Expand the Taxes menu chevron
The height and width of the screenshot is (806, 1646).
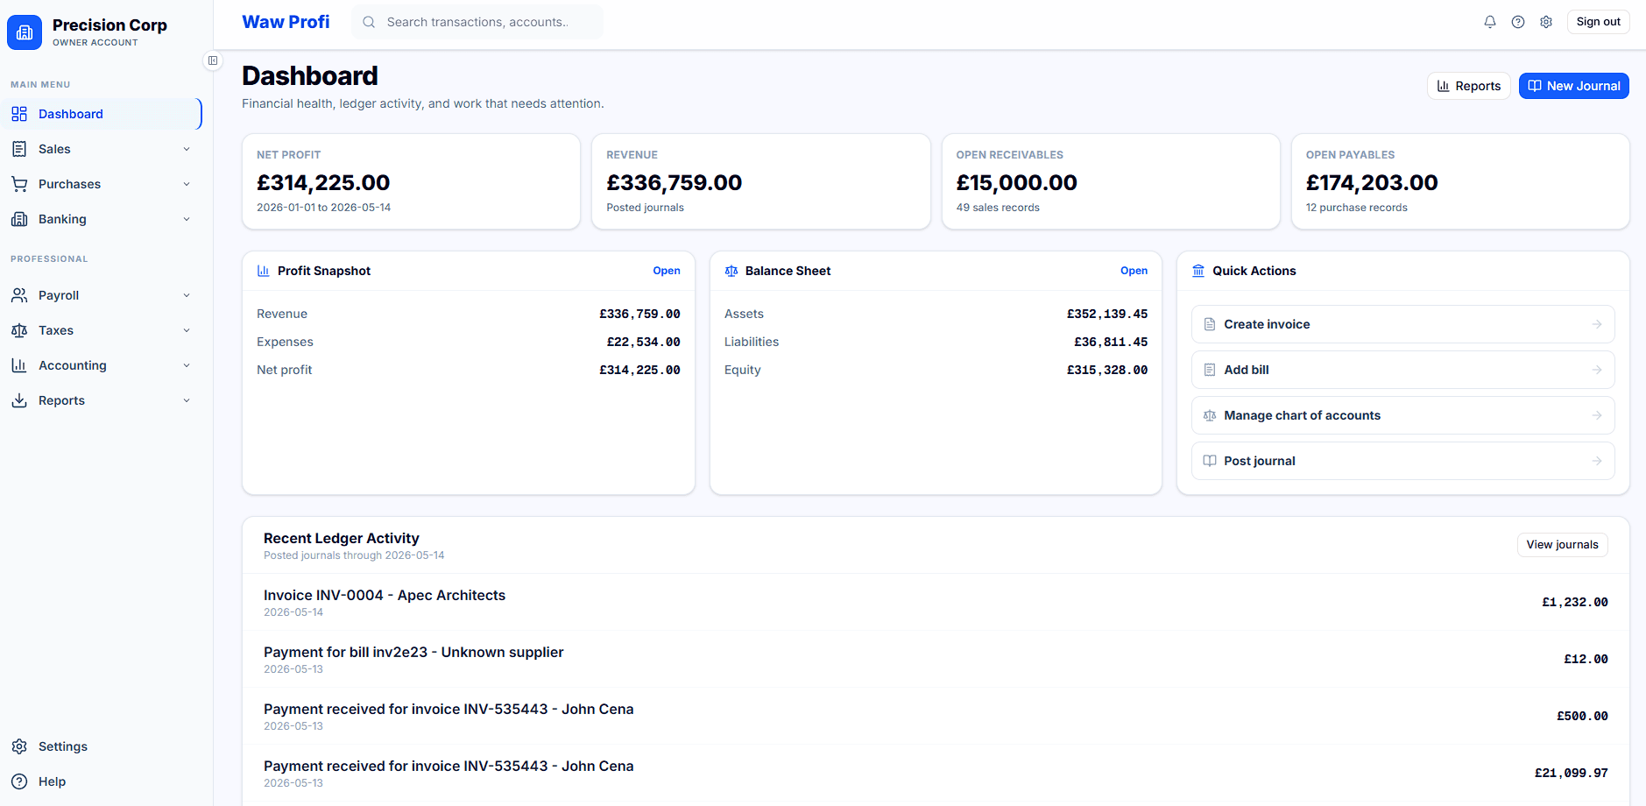click(x=187, y=330)
